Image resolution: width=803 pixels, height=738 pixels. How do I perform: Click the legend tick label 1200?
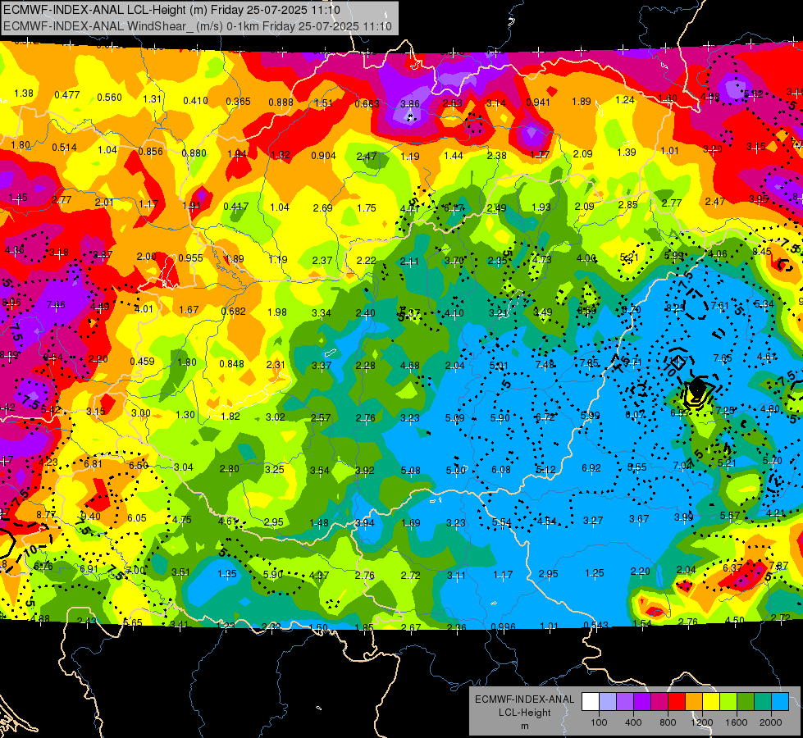tap(701, 722)
